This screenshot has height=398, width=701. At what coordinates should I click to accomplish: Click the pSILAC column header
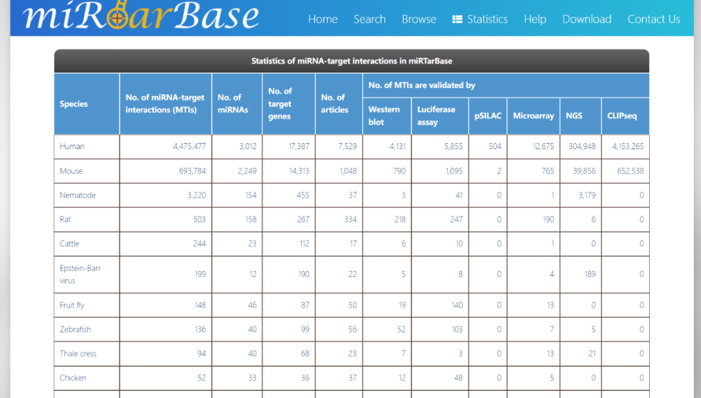click(487, 115)
